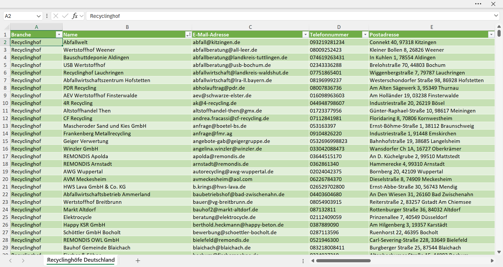Click the vertical scrollbar up arrow
The height and width of the screenshot is (267, 503).
pos(499,26)
